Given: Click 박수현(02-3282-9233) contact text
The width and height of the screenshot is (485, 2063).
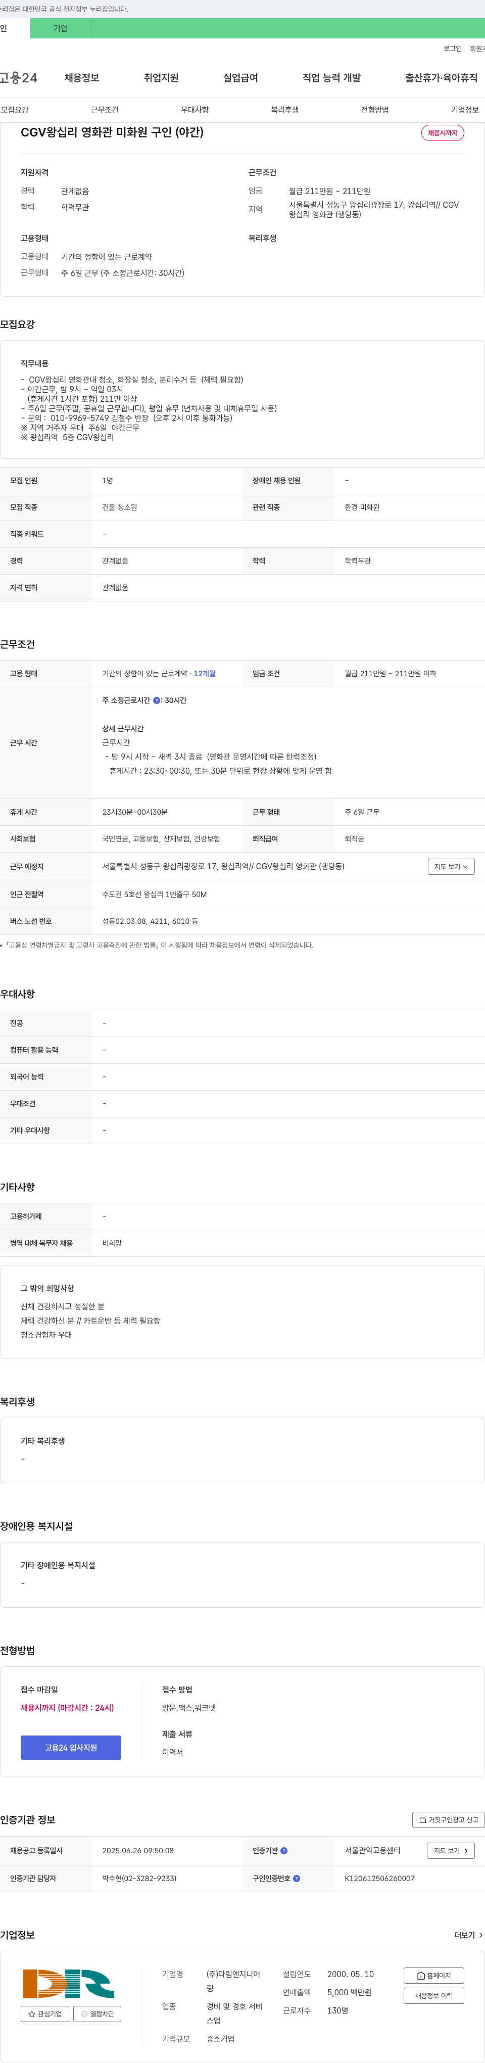Looking at the screenshot, I should tap(139, 1878).
